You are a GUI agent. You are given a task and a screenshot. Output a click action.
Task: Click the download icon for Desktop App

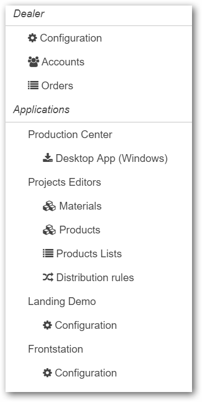pyautogui.click(x=48, y=158)
